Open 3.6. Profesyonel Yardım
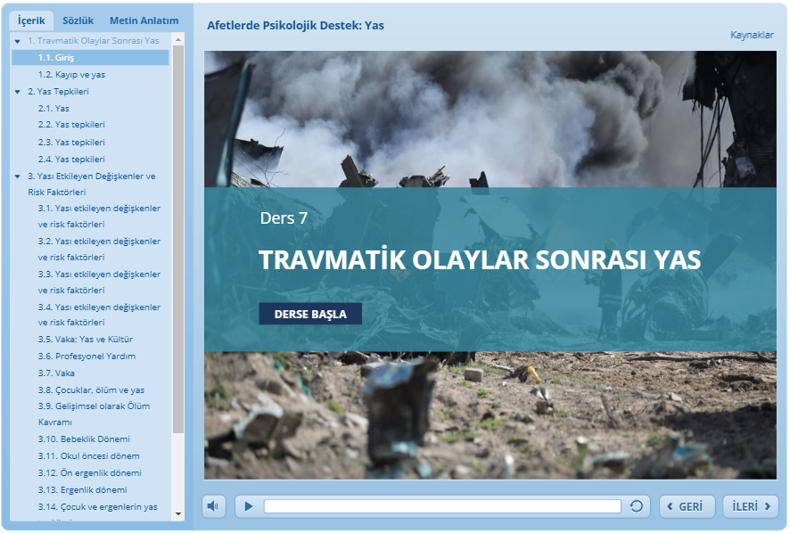 86,357
